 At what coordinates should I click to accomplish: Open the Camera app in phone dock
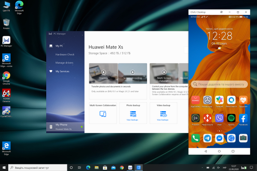point(243,138)
